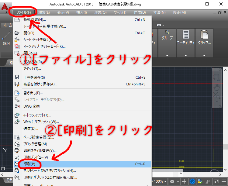Click the ribbon minimize cycle button
Screen dimensions: 228x186
pos(159,25)
